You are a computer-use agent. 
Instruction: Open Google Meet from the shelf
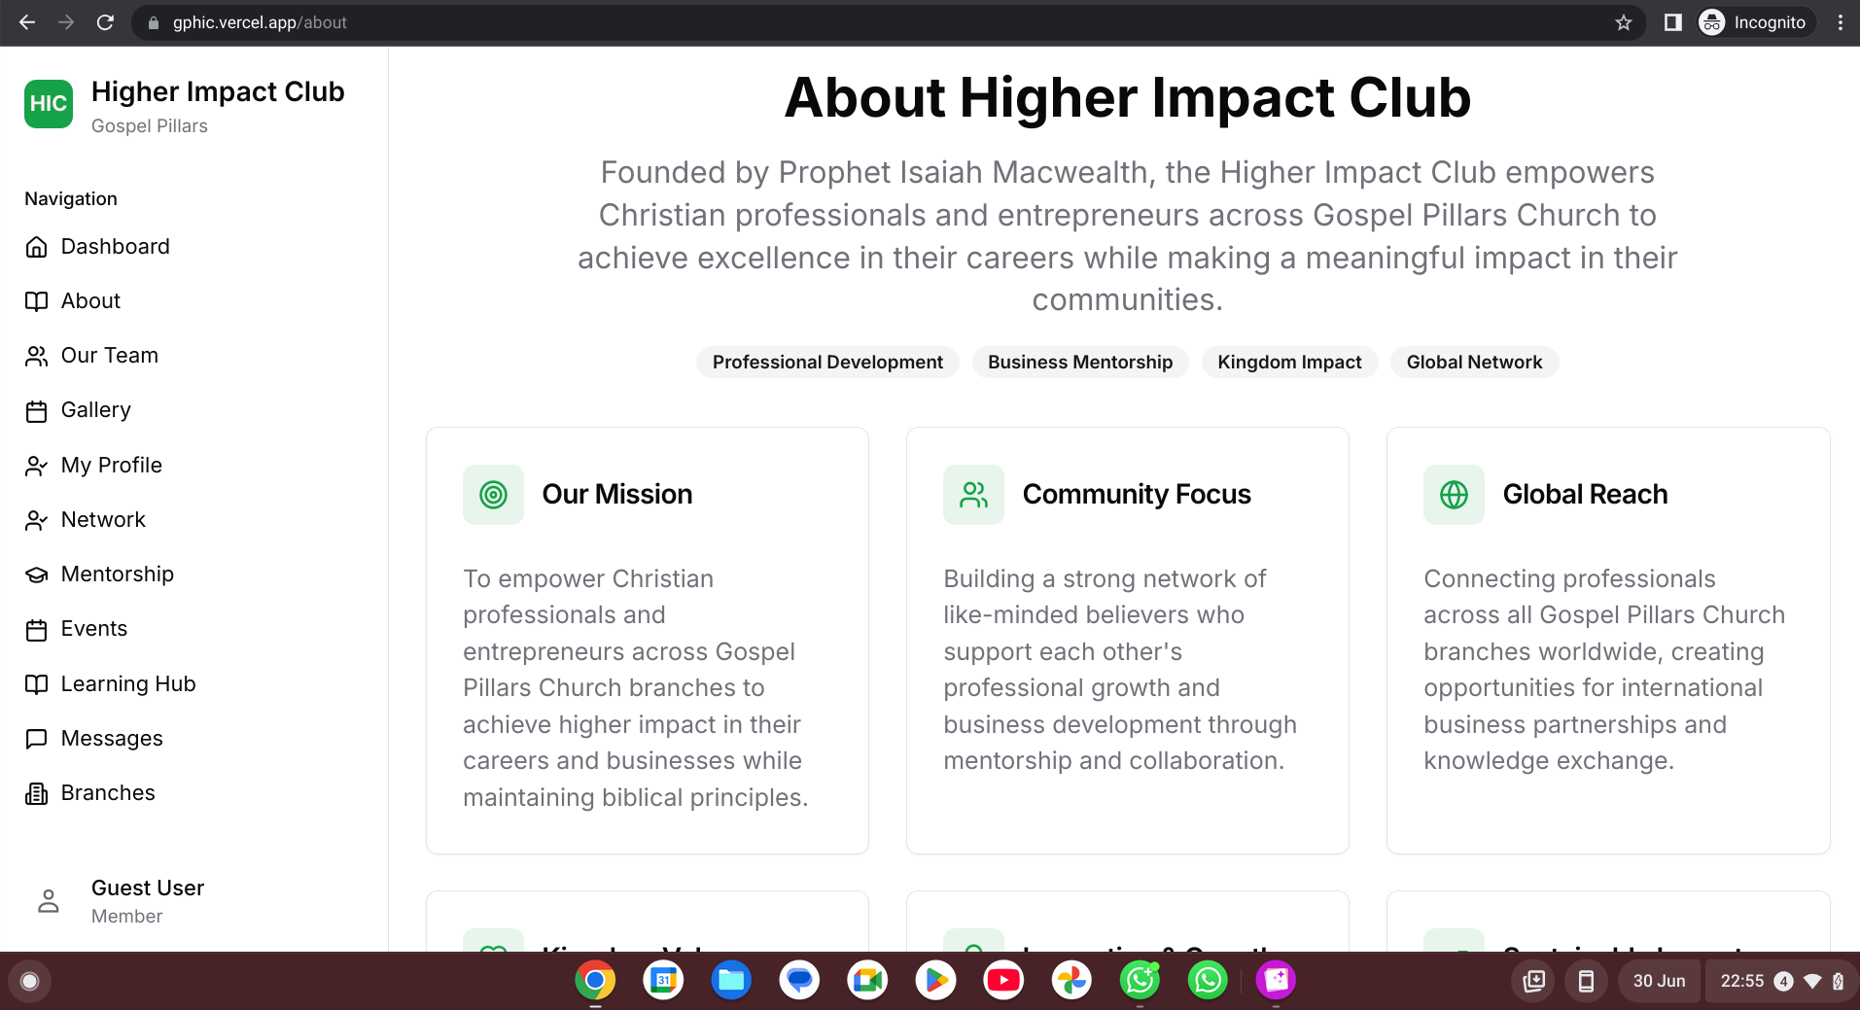867,980
